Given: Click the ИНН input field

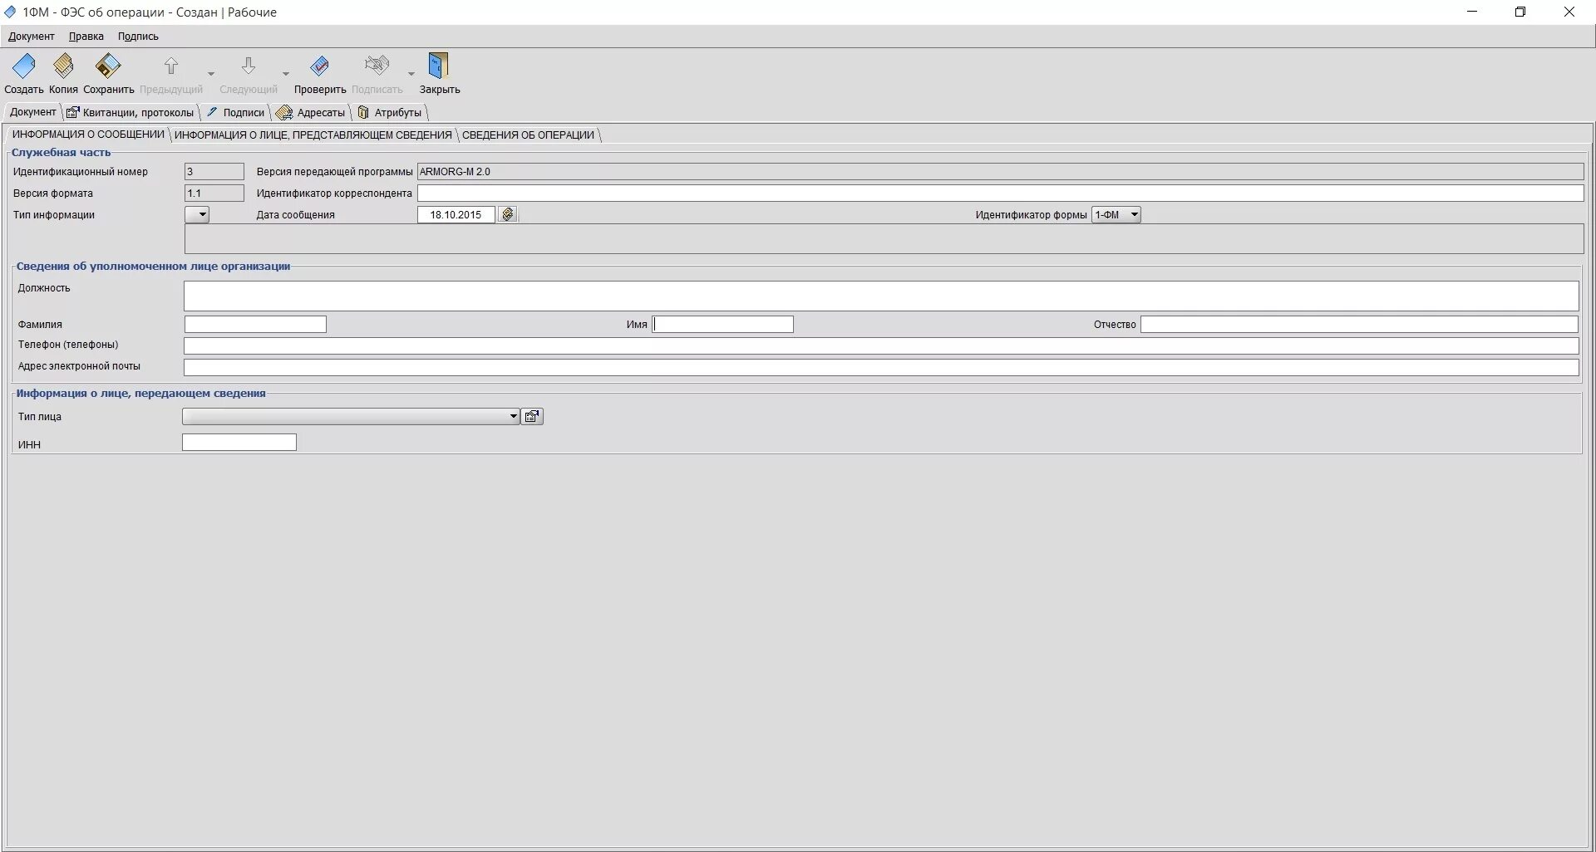Looking at the screenshot, I should point(239,443).
